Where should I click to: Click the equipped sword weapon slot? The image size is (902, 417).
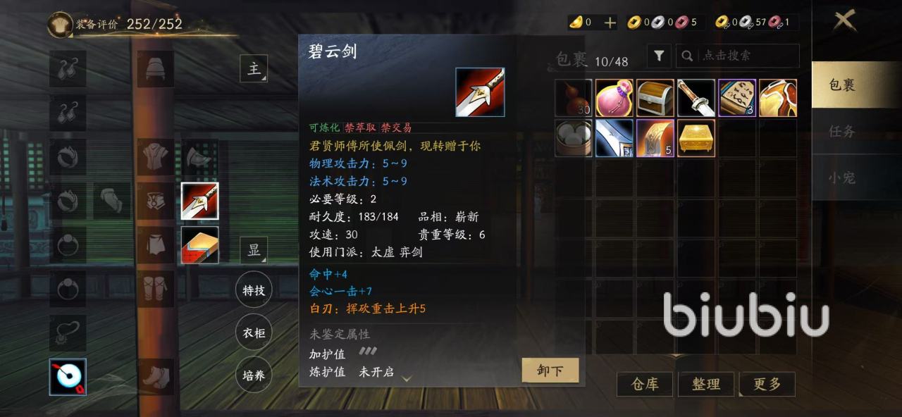tap(199, 201)
